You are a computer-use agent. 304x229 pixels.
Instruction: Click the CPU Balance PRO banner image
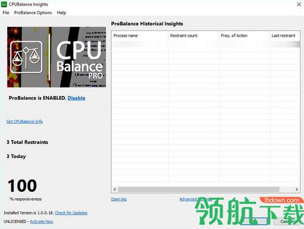click(x=57, y=57)
